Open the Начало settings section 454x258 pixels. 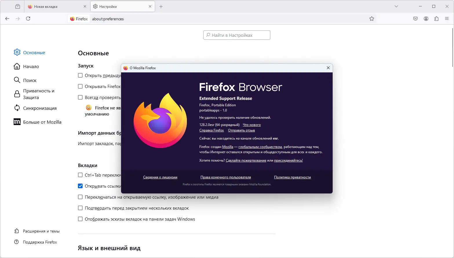(x=31, y=66)
